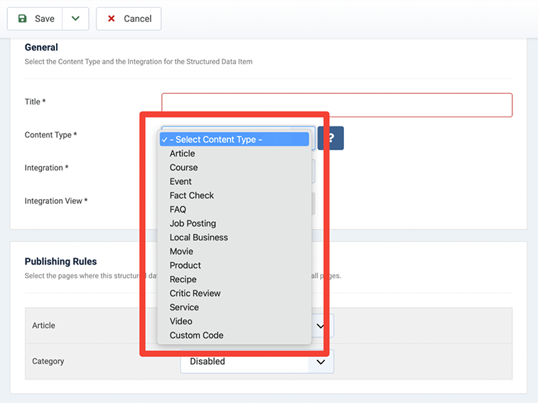Choose Fact Check content type

[x=235, y=195]
